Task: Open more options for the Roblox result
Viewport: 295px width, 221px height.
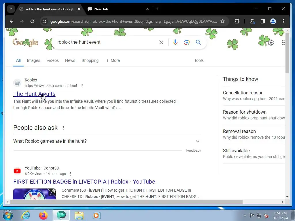Action: click(82, 86)
